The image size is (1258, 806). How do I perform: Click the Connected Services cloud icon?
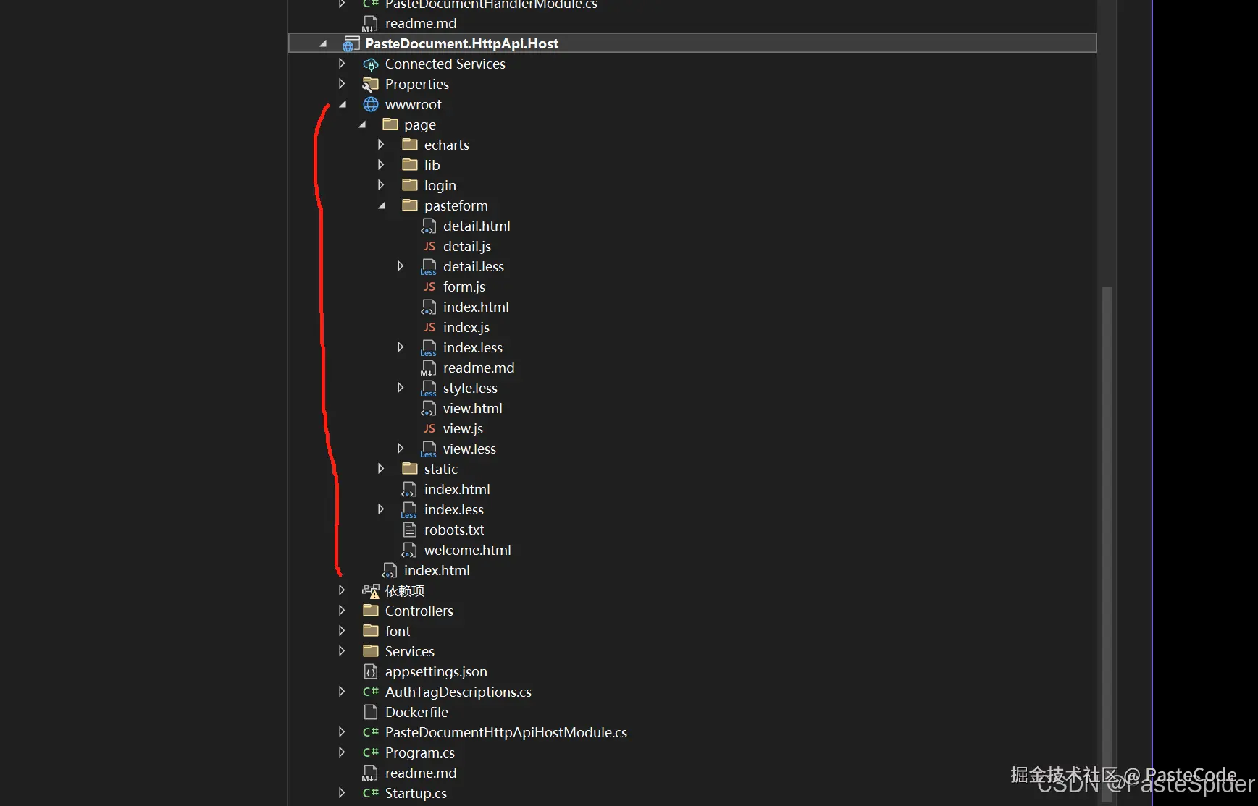371,64
